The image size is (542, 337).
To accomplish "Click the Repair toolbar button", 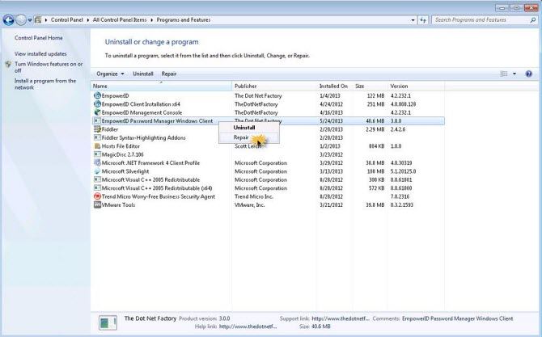I will (x=169, y=74).
